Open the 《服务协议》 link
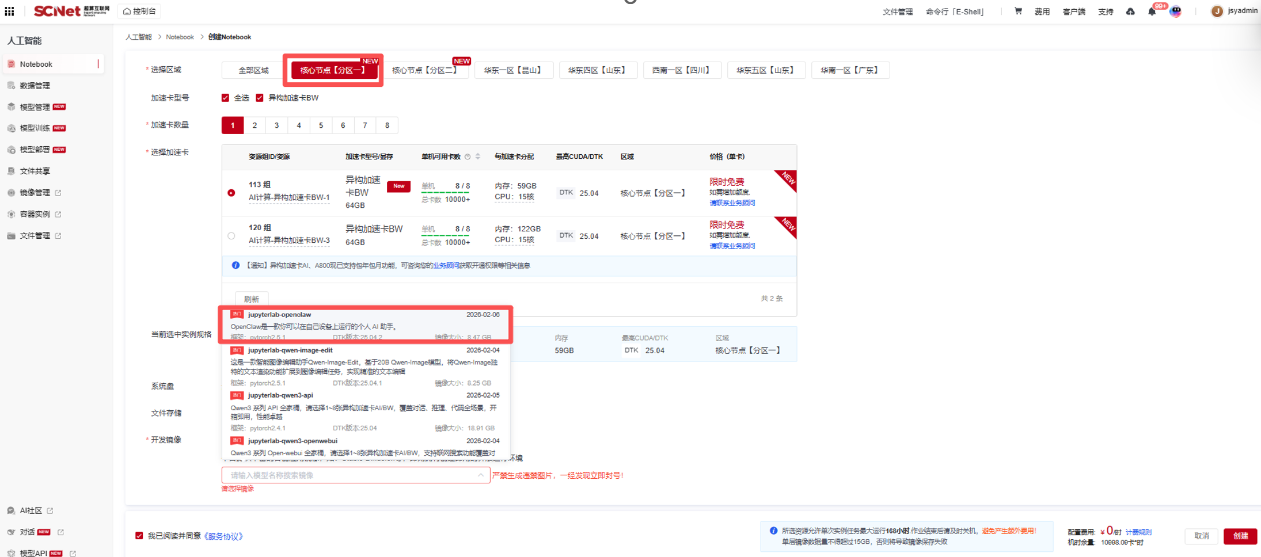The image size is (1261, 557). pyautogui.click(x=224, y=536)
